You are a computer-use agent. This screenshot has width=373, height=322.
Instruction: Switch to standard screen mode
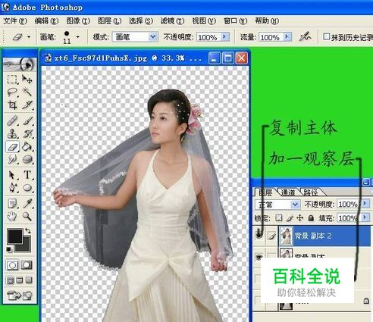(10, 280)
